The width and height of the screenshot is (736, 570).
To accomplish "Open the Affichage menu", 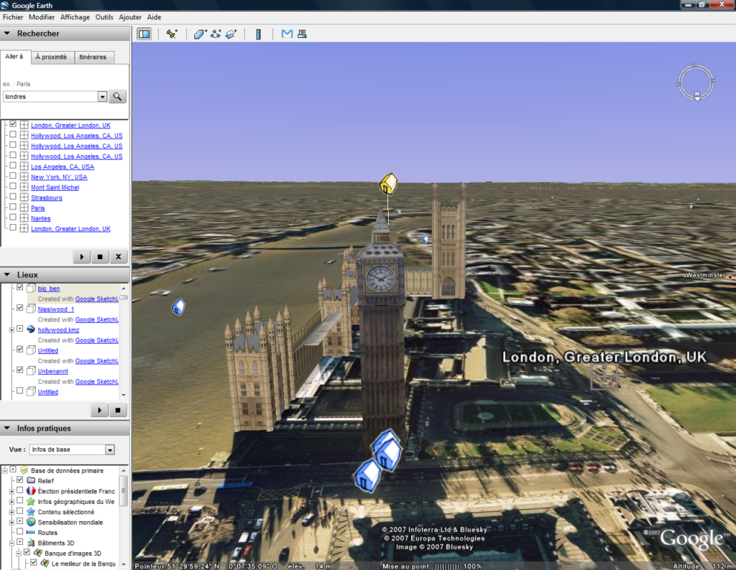I will (75, 17).
